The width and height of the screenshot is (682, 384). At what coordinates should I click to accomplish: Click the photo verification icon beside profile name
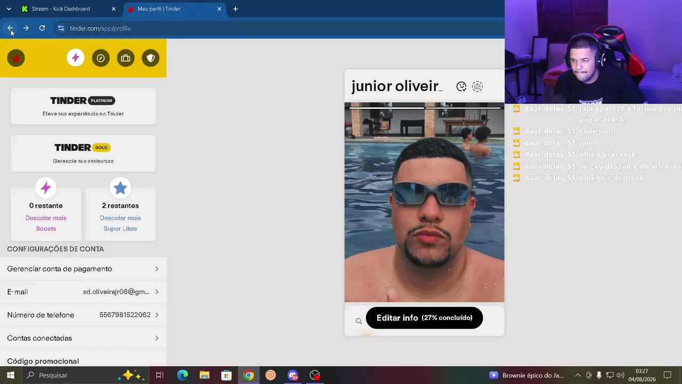coord(477,86)
